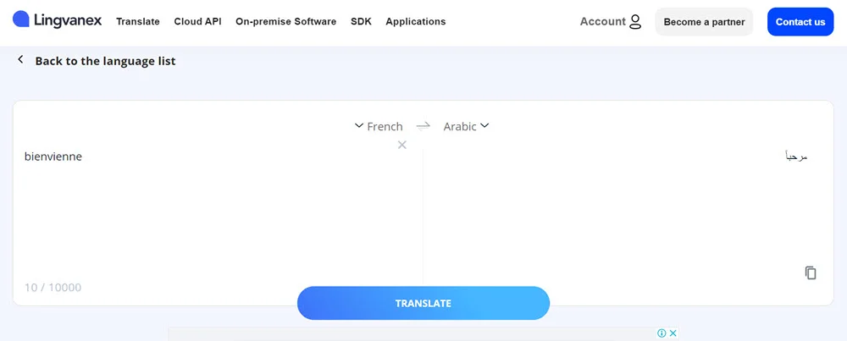Open the French source language dropdown
This screenshot has width=847, height=341.
tap(379, 126)
